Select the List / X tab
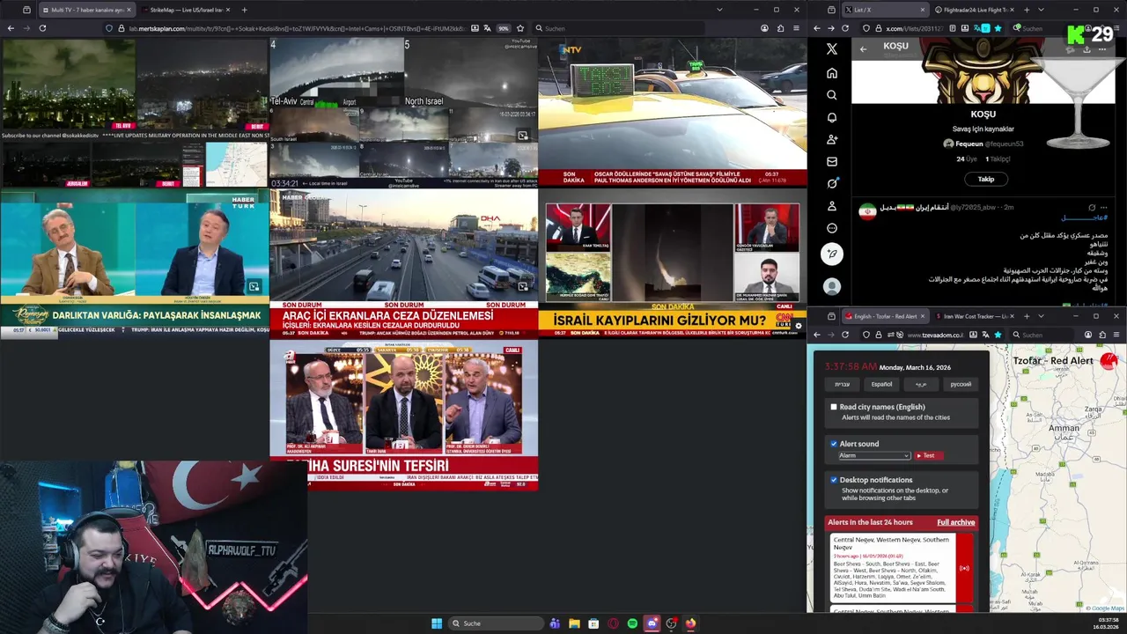 [x=885, y=10]
